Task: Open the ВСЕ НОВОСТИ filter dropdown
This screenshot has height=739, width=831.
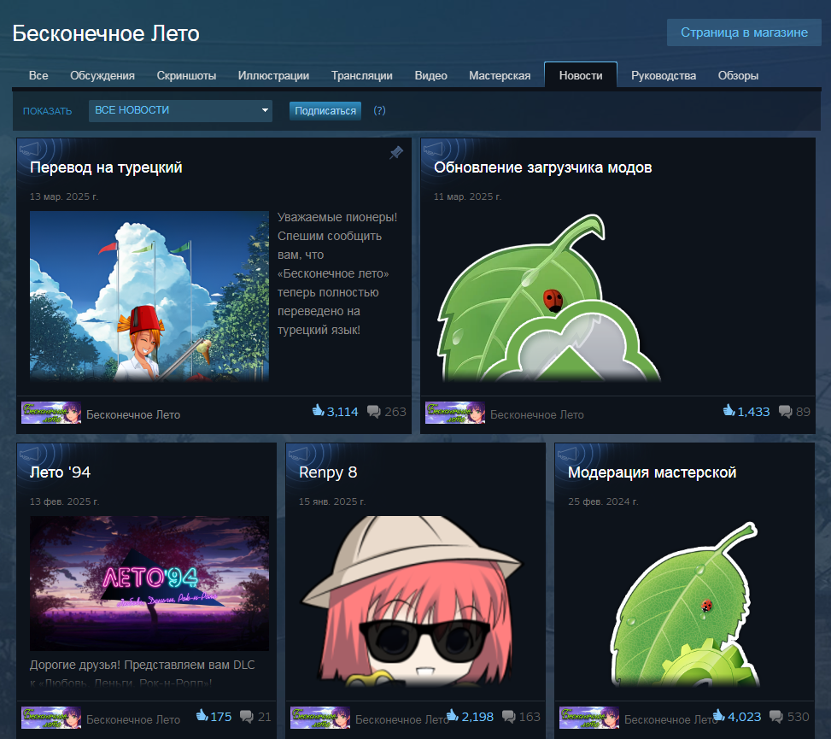Action: coord(180,111)
